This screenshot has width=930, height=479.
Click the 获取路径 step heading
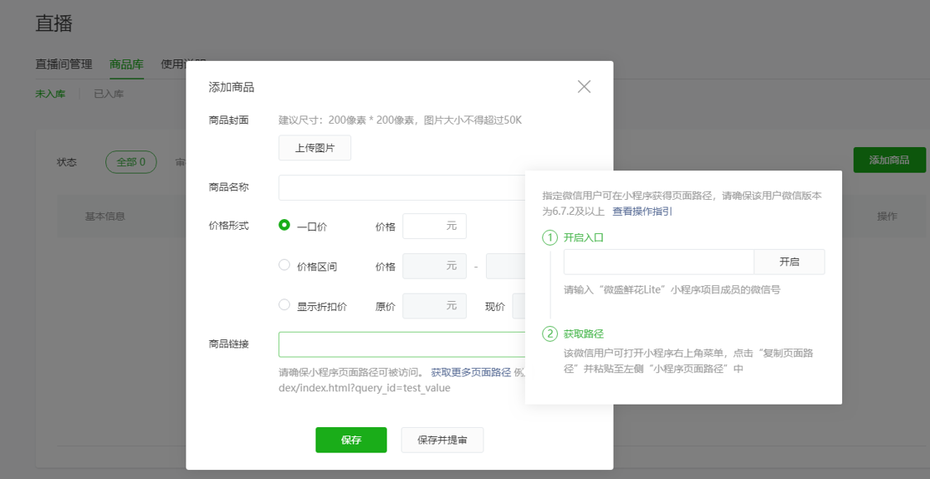tap(584, 334)
